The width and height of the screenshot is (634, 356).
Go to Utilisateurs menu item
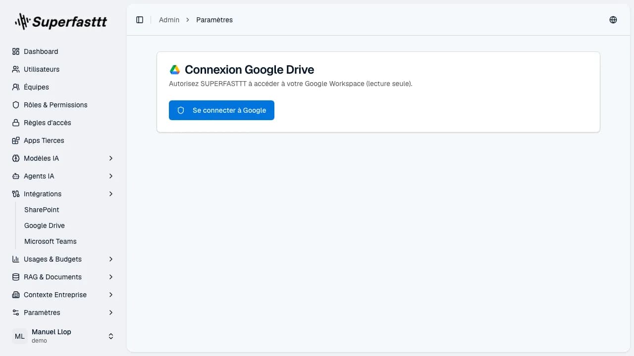(x=63, y=69)
